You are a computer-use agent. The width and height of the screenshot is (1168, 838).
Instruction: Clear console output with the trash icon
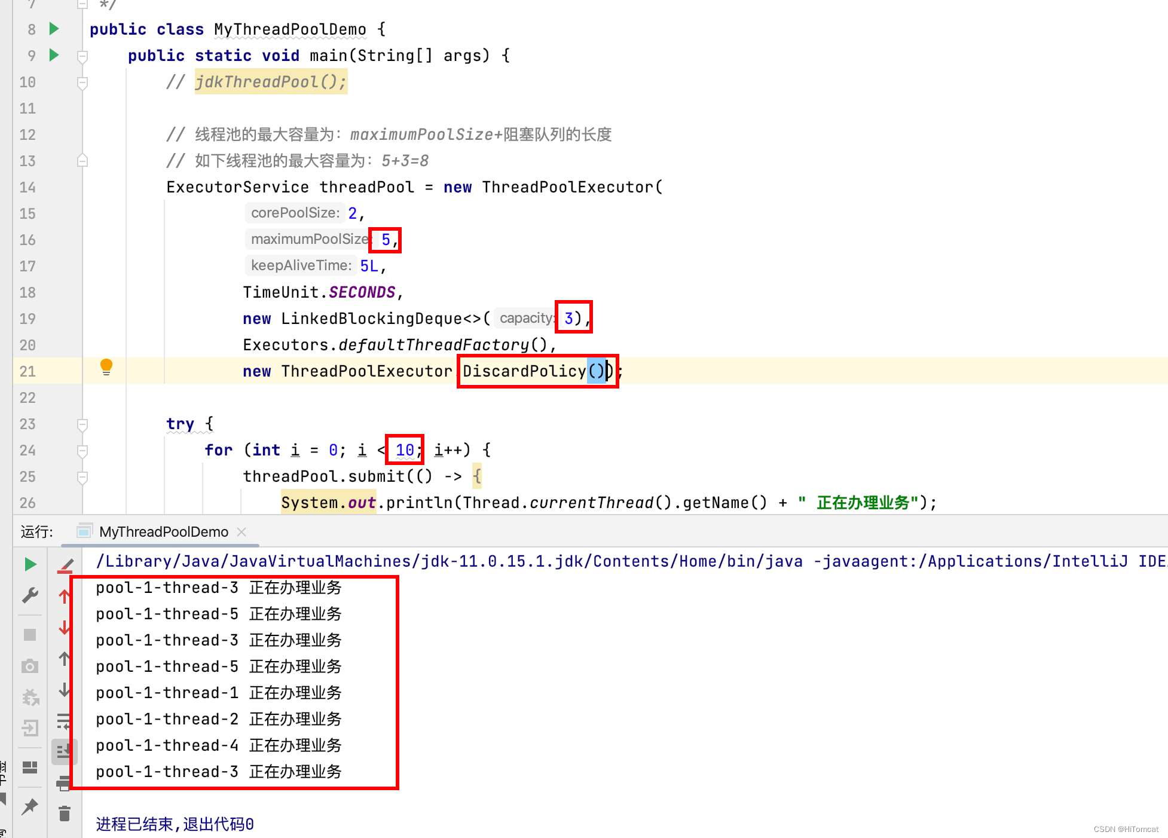coord(65,813)
